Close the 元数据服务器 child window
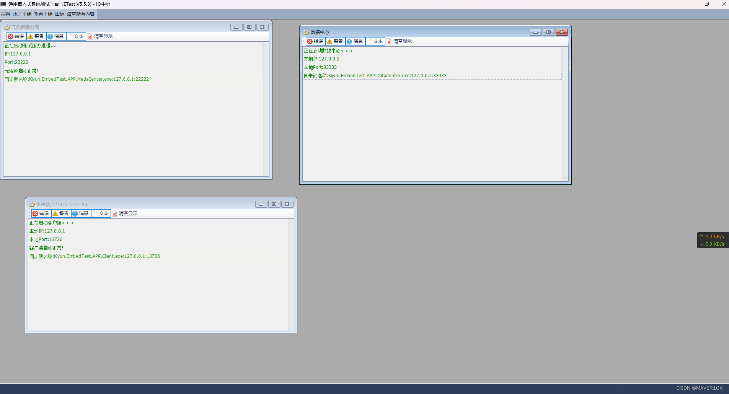Viewport: 729px width, 394px height. 263,27
